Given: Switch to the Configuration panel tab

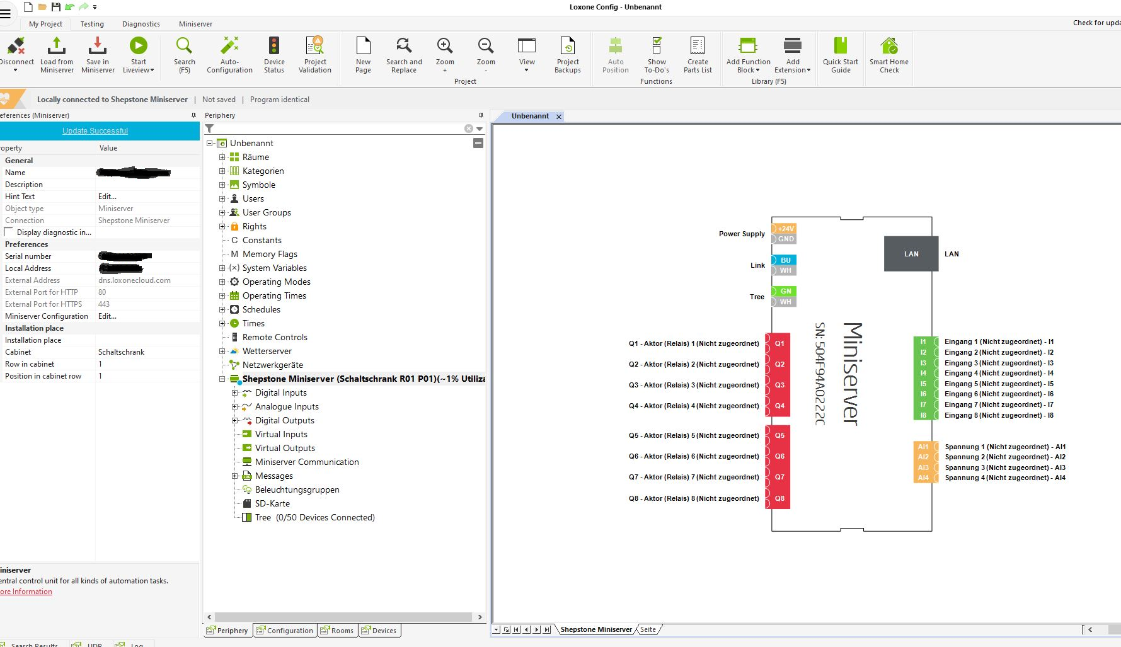Looking at the screenshot, I should (x=284, y=630).
